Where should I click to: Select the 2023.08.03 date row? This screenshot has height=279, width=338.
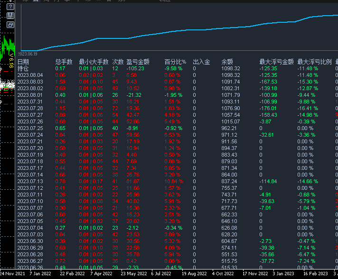pos(30,82)
